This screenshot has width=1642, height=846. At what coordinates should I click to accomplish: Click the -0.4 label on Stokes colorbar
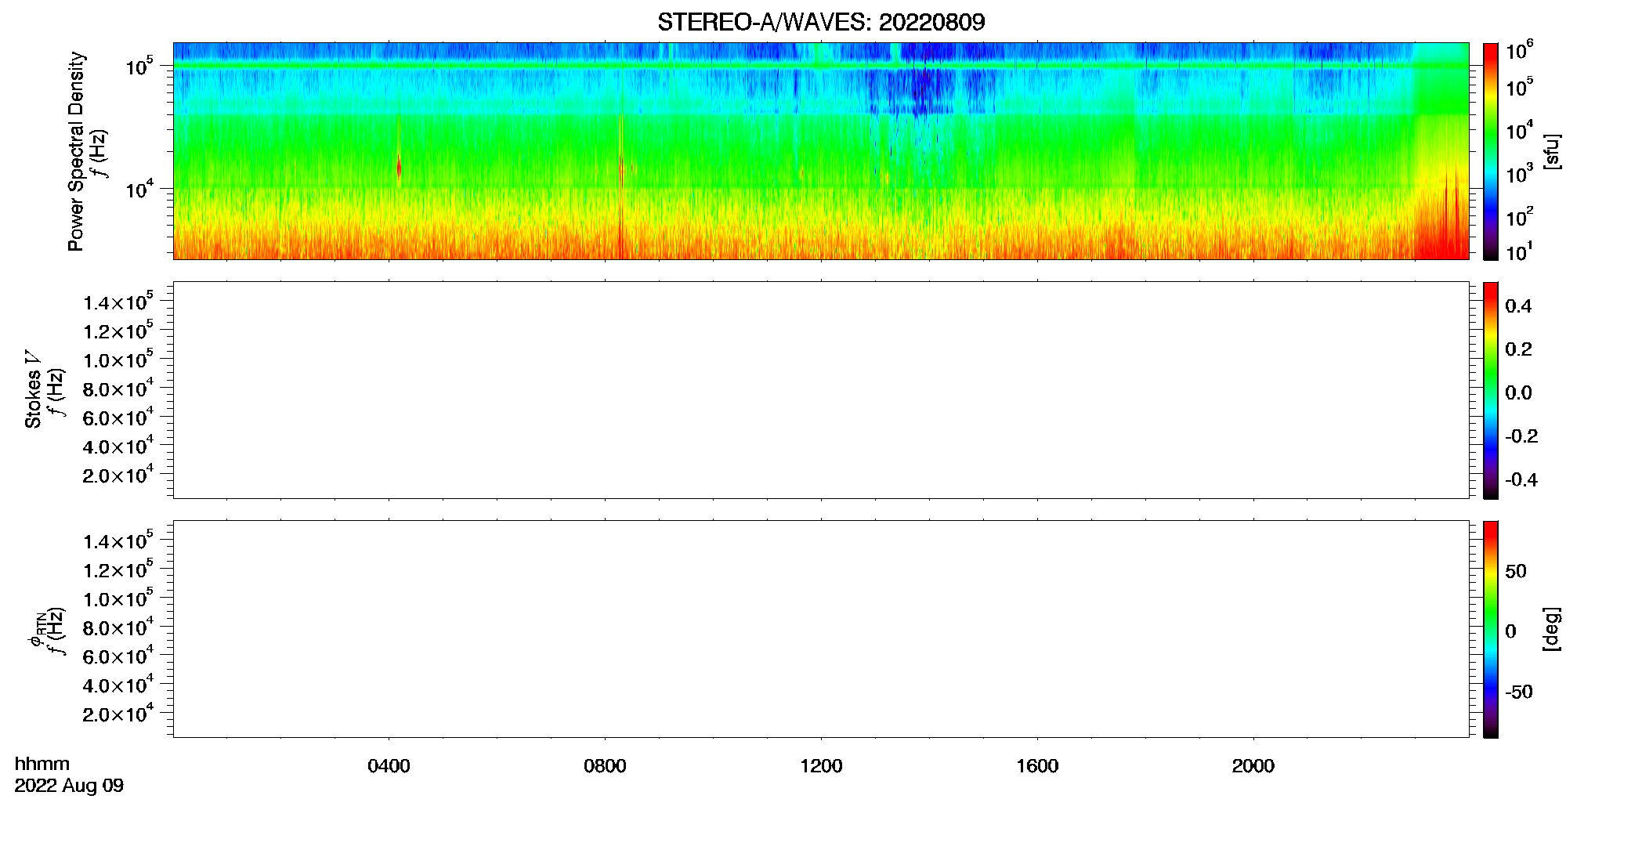(x=1521, y=479)
